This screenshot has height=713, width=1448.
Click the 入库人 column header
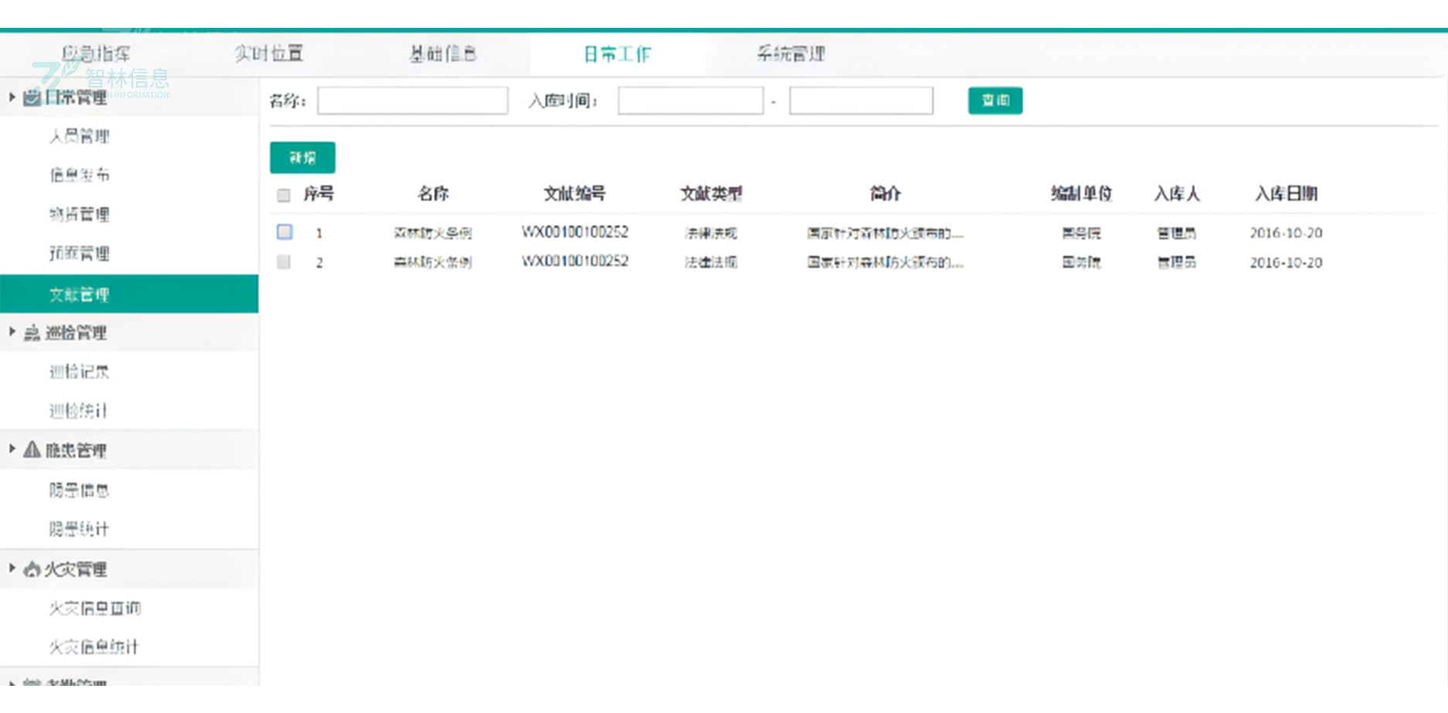click(1177, 193)
